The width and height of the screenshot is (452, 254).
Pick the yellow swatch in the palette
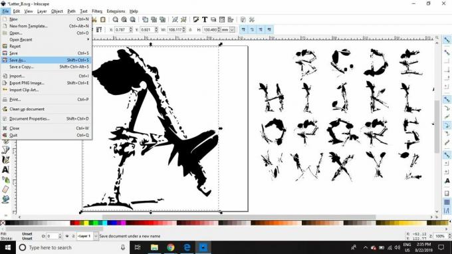86,223
